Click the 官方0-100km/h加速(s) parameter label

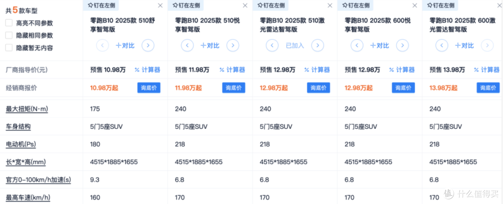38,180
